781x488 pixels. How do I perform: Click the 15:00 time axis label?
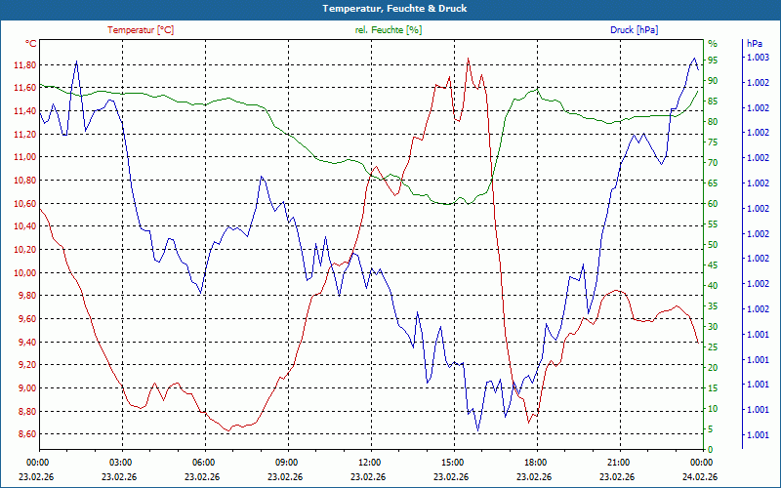pos(453,462)
